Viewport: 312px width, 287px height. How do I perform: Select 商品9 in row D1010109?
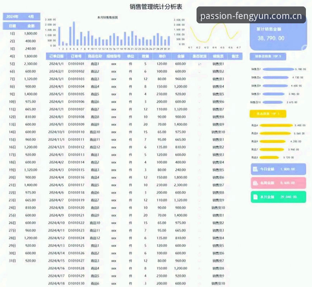[95, 124]
